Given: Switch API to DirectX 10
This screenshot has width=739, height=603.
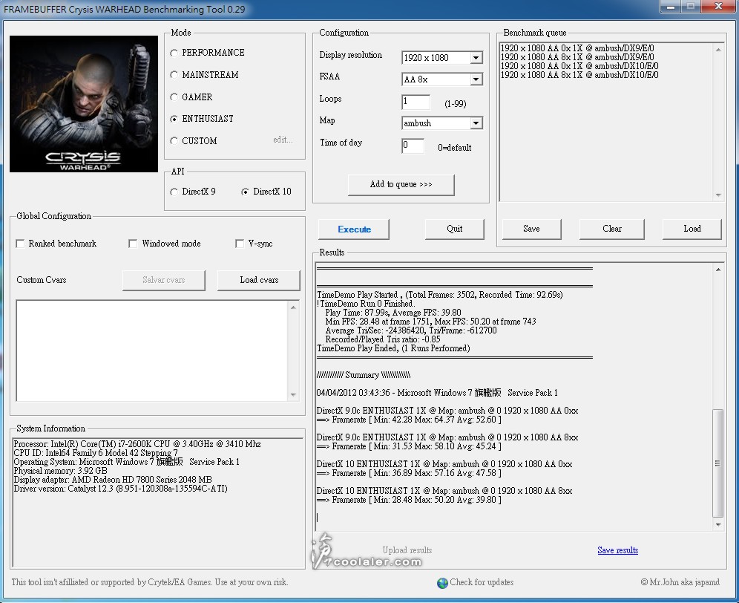Looking at the screenshot, I should [245, 192].
